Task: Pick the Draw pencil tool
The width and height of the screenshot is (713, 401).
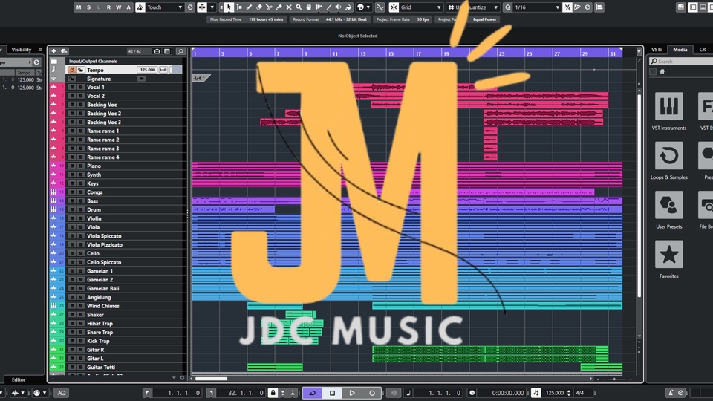Action: click(249, 7)
